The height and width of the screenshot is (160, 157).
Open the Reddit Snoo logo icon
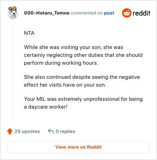click(x=126, y=13)
